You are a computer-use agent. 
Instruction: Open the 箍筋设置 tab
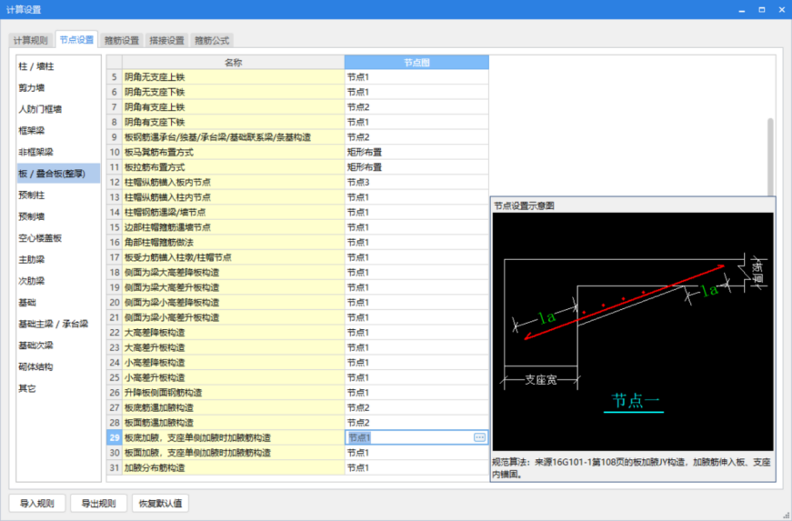tap(121, 40)
